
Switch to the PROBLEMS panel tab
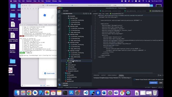pyautogui.click(x=96, y=75)
